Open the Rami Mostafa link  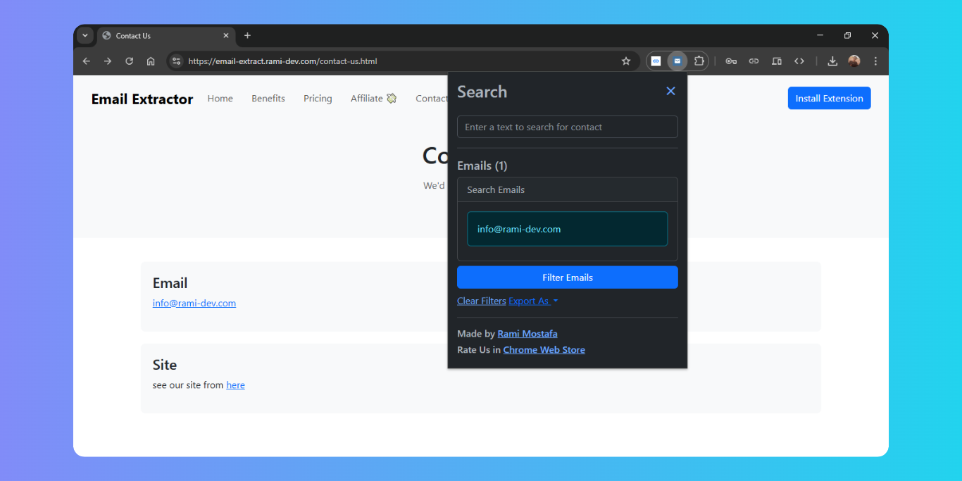(527, 334)
